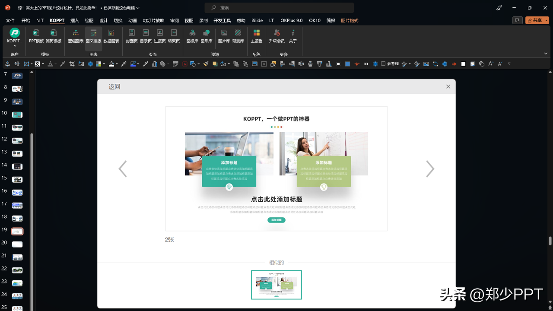553x311 pixels.
Task: Open the 数据图表 data chart library
Action: (x=111, y=36)
